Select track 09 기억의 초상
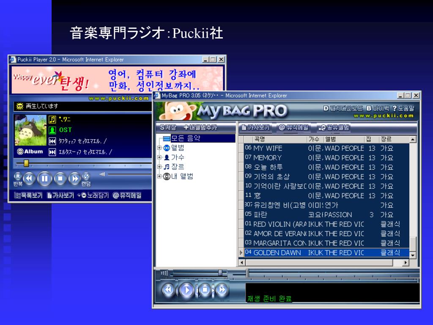The height and width of the screenshot is (325, 433). click(326, 176)
